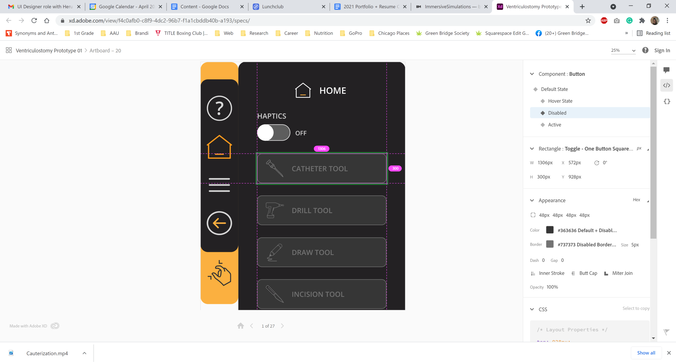Click the #363636 fill color swatch

click(x=550, y=230)
